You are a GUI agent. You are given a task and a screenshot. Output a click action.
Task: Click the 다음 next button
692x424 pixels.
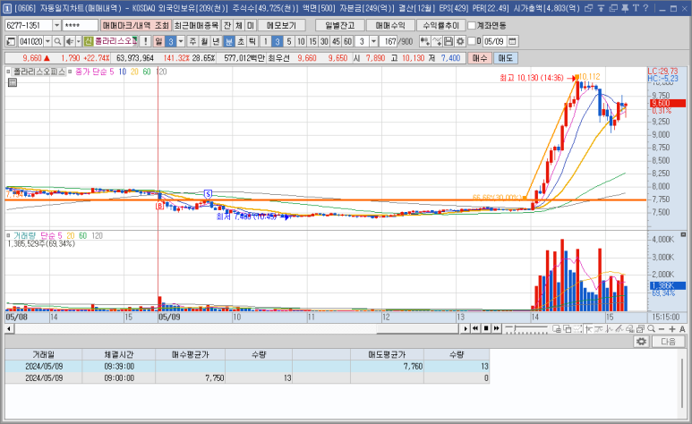point(668,342)
